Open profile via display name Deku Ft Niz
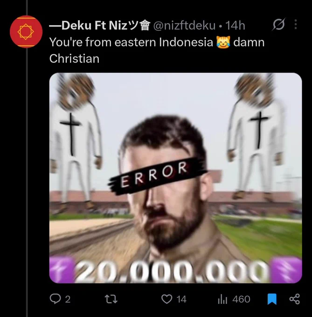This screenshot has width=312, height=317. (x=100, y=26)
